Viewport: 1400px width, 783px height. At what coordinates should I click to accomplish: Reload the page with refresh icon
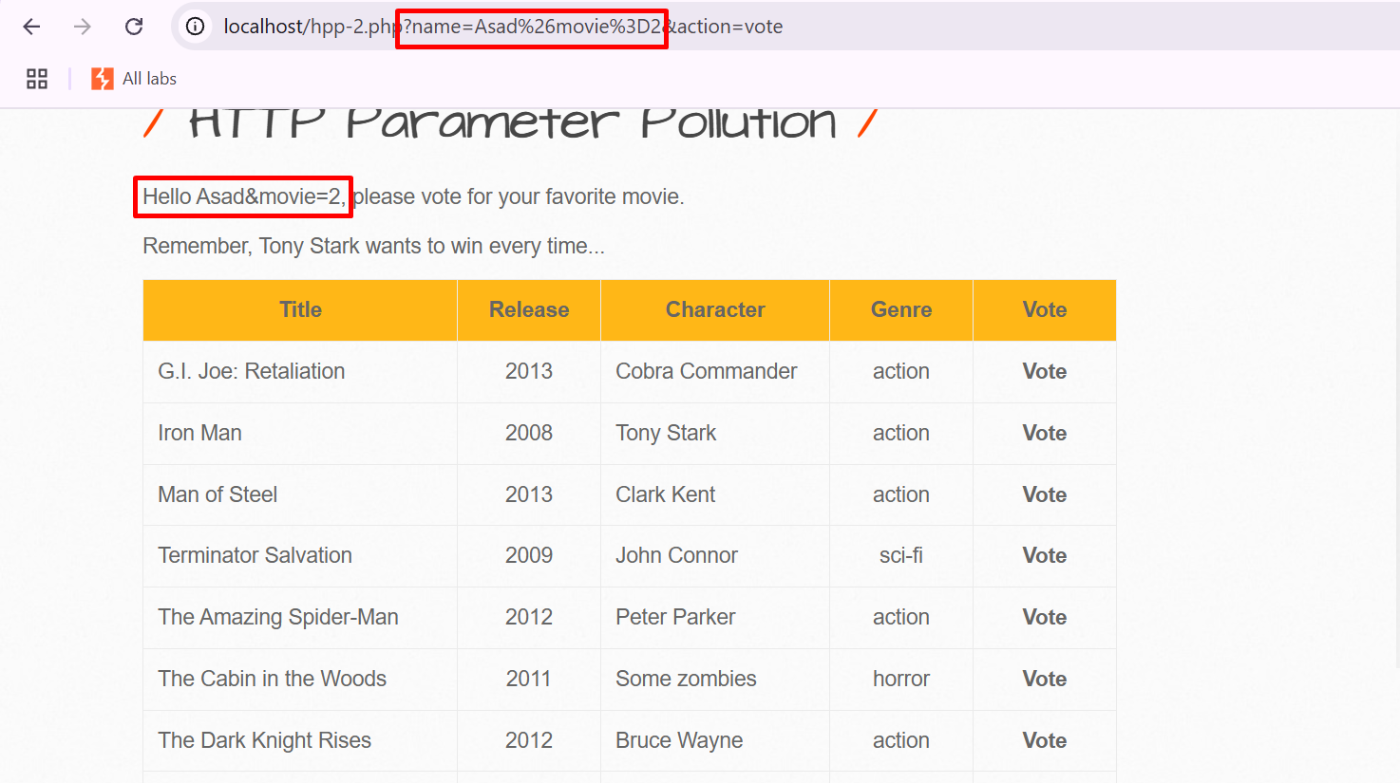(134, 27)
